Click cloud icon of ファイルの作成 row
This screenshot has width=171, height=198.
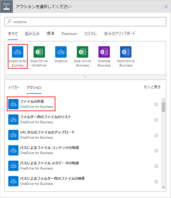click(x=13, y=104)
